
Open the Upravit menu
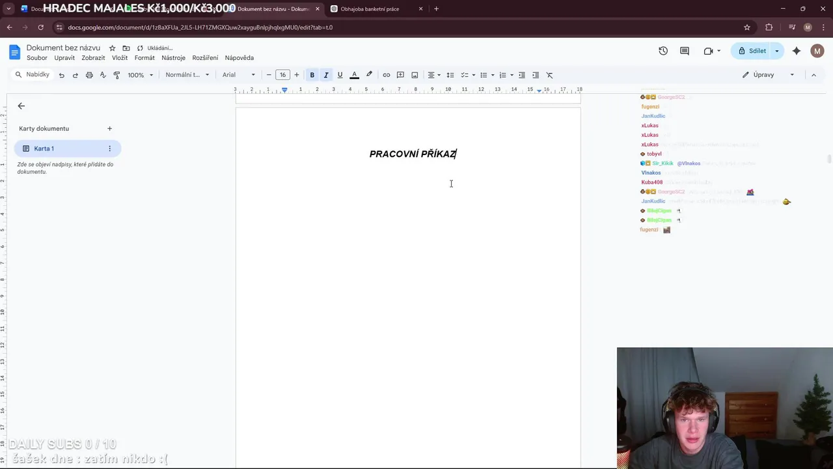click(x=64, y=58)
